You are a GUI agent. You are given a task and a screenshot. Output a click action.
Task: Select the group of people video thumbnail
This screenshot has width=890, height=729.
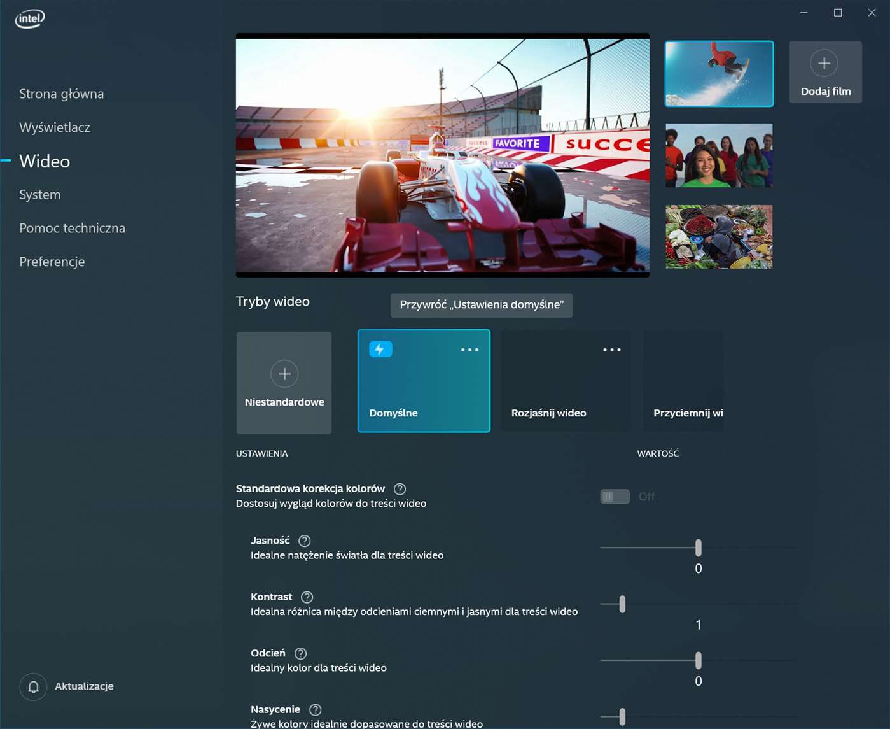point(719,155)
